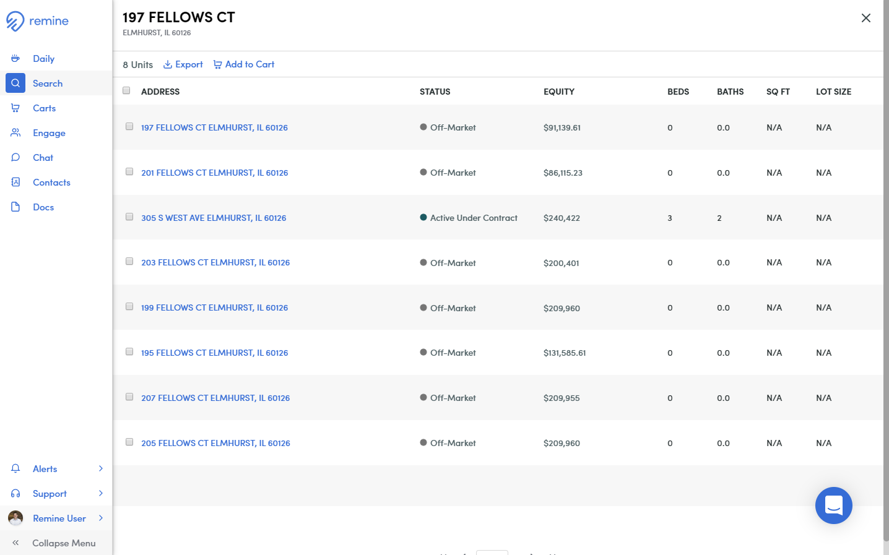Expand the Alerts submenu arrow

point(101,469)
